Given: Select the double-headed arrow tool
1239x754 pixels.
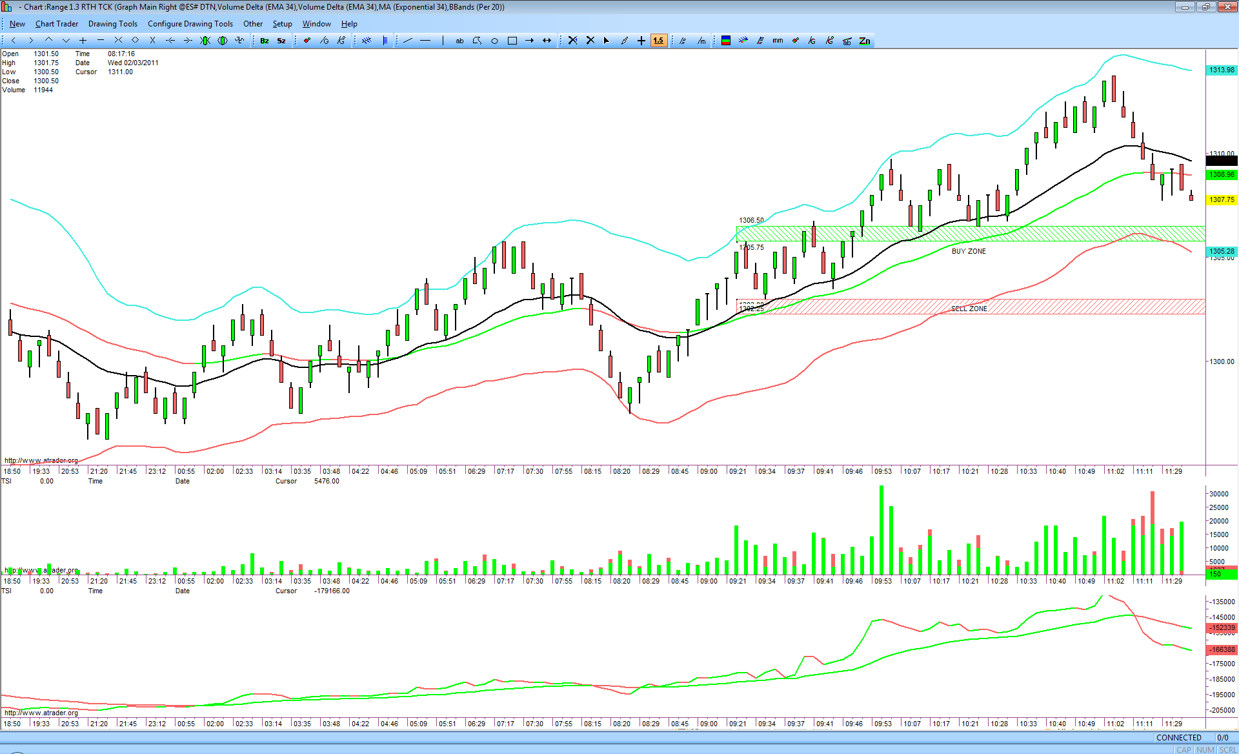Looking at the screenshot, I should tap(547, 41).
